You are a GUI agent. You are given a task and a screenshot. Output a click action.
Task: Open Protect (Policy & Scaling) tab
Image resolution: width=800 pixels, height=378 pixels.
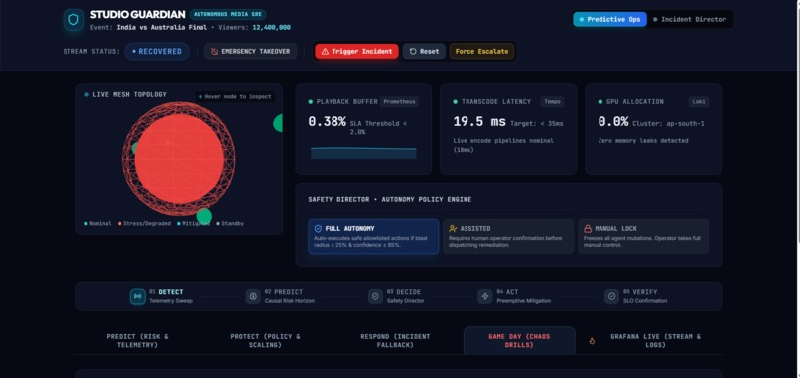[265, 340]
